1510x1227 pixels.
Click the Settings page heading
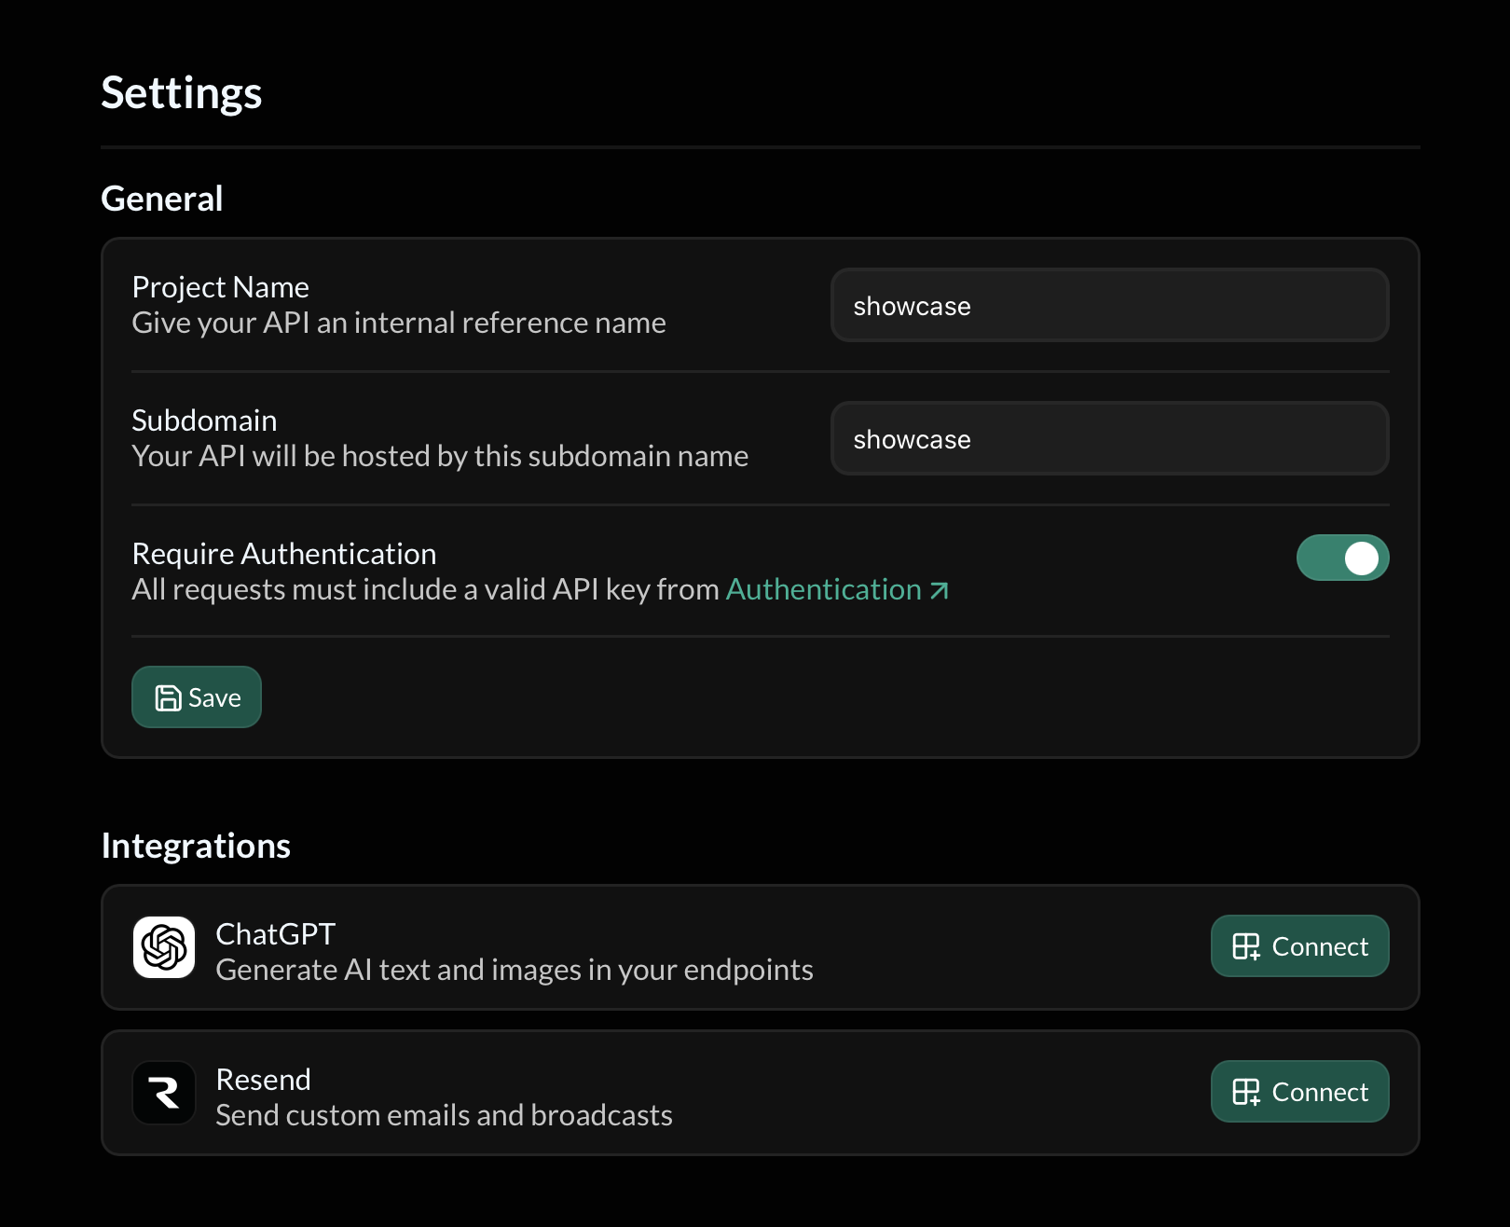(182, 93)
